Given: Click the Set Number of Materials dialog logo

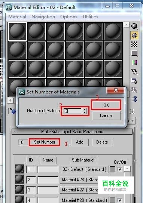Looking at the screenshot, I should point(22,92).
